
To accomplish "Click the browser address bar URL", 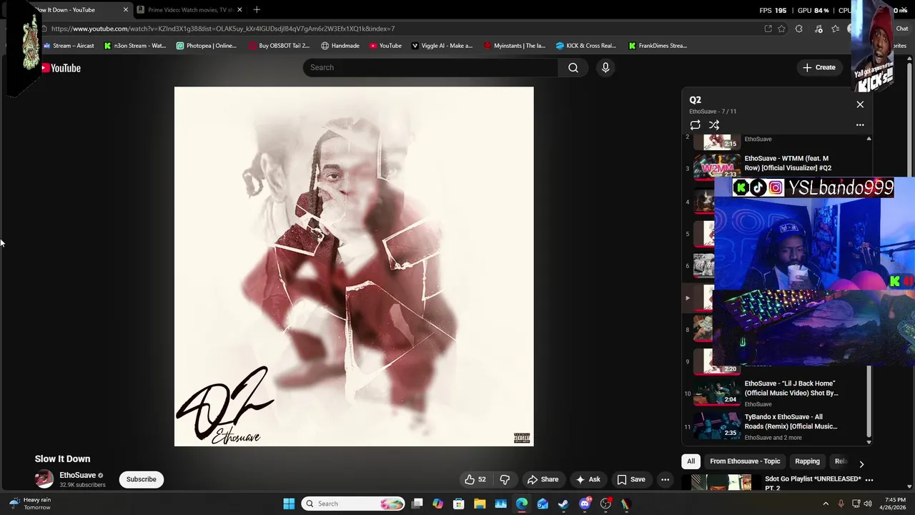I will 223,29.
